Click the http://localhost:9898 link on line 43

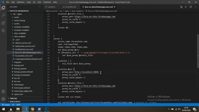coord(86,72)
